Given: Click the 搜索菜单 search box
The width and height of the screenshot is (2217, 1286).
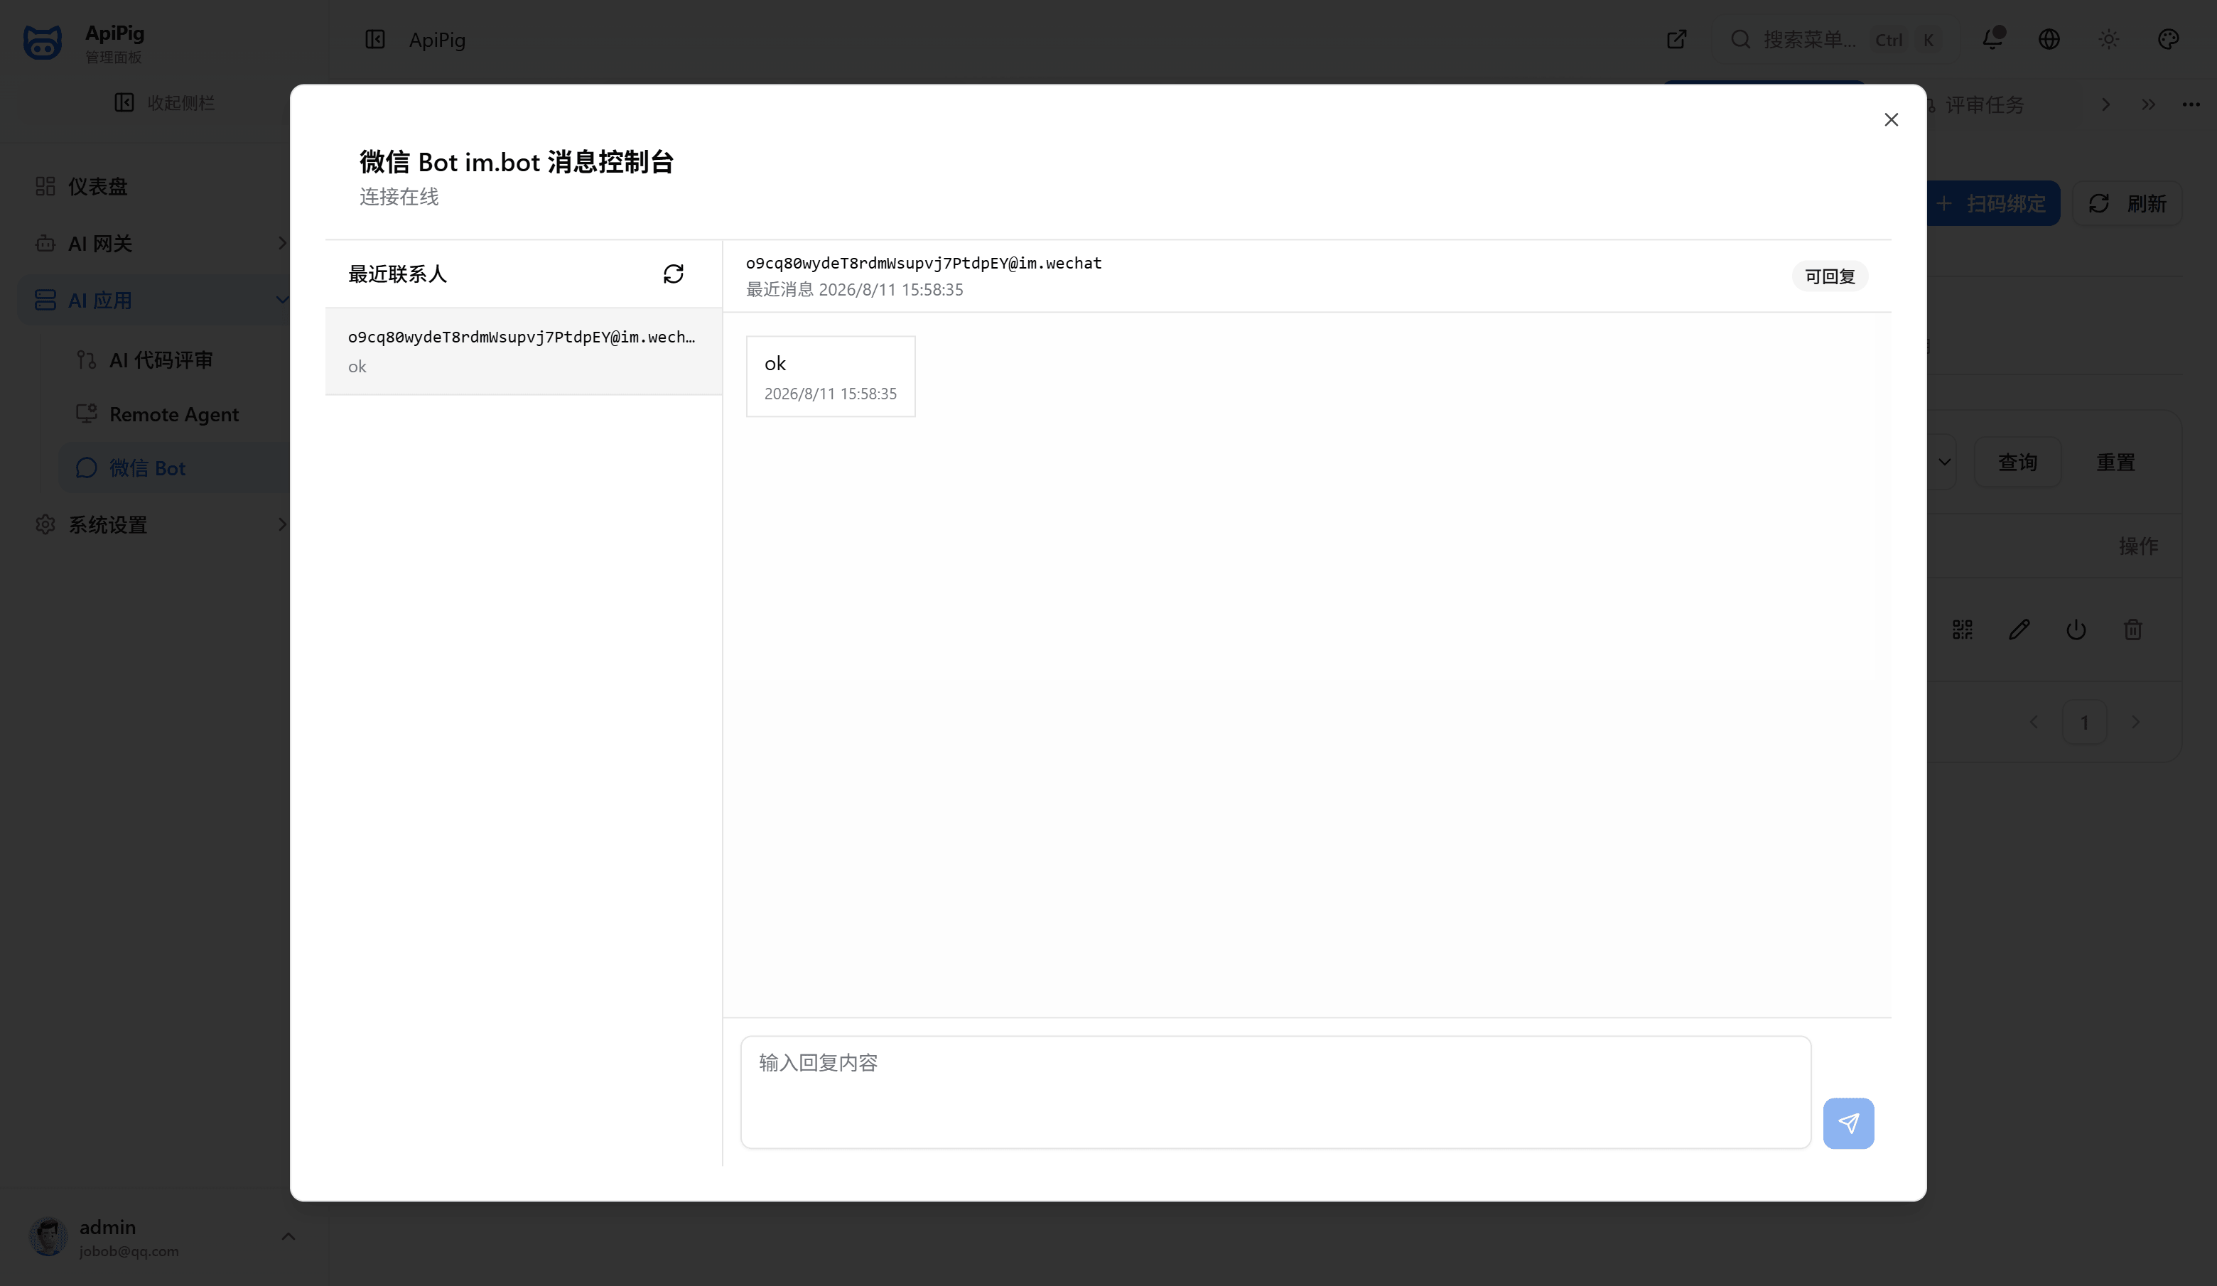Looking at the screenshot, I should [1835, 40].
